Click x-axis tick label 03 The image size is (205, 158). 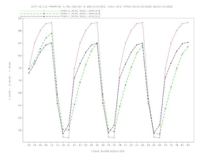34,145
